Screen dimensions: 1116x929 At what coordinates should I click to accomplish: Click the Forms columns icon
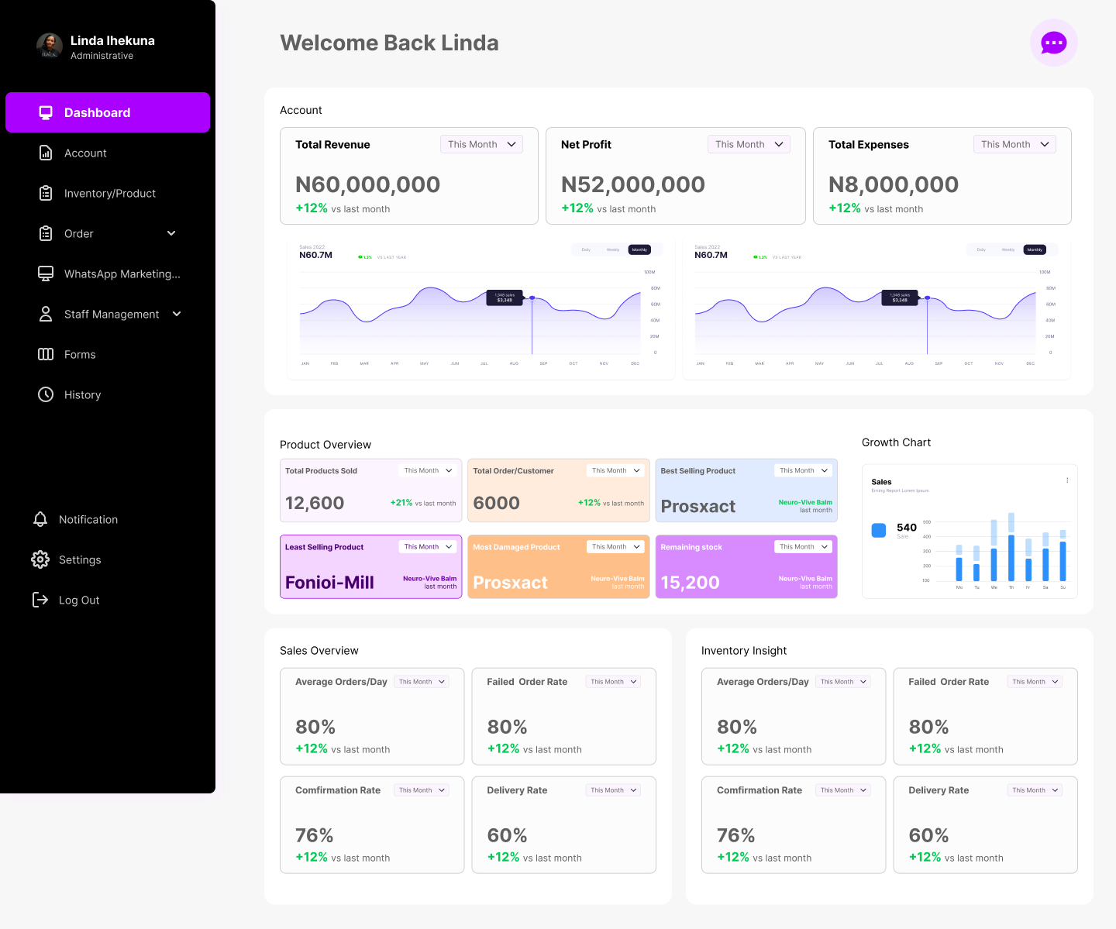(x=46, y=354)
